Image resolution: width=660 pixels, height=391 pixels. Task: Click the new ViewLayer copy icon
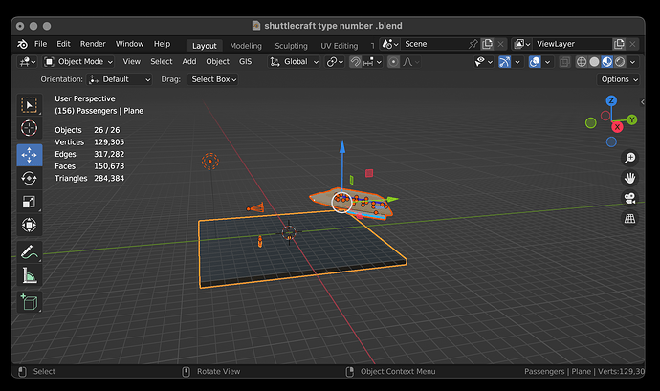pos(619,44)
